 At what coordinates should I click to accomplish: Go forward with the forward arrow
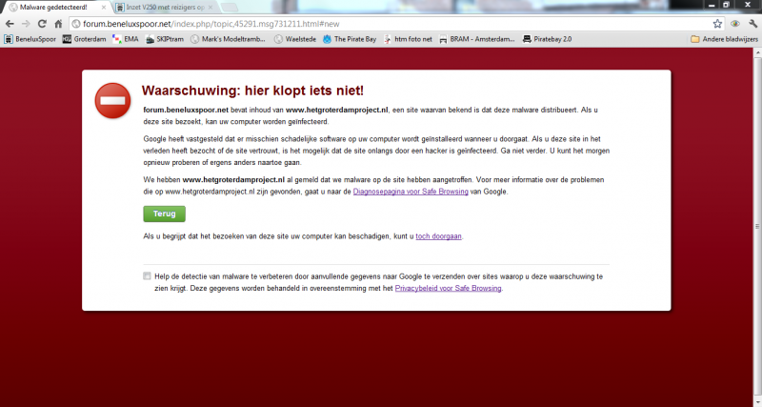tap(26, 24)
